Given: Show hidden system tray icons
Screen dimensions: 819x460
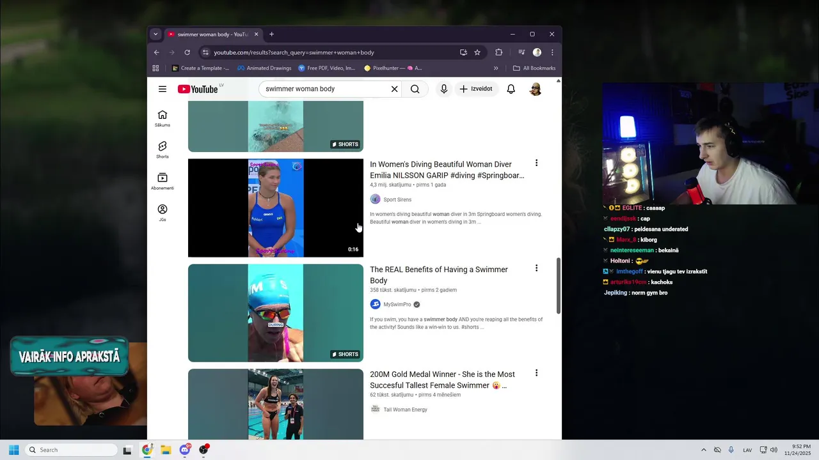Looking at the screenshot, I should tap(703, 450).
